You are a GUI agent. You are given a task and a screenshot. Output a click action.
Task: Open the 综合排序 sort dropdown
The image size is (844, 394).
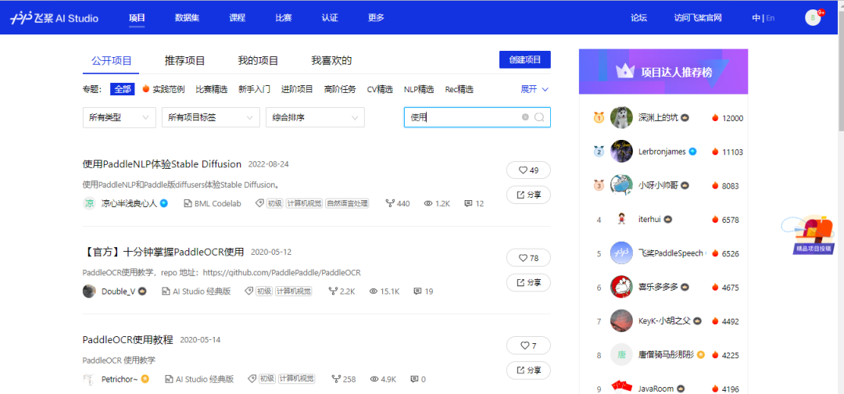click(315, 117)
